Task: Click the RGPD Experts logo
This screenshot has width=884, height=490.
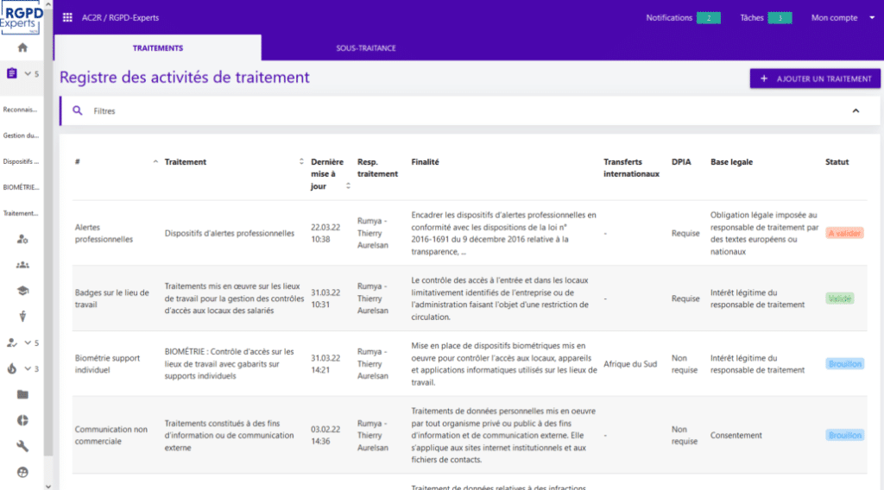Action: pyautogui.click(x=22, y=19)
